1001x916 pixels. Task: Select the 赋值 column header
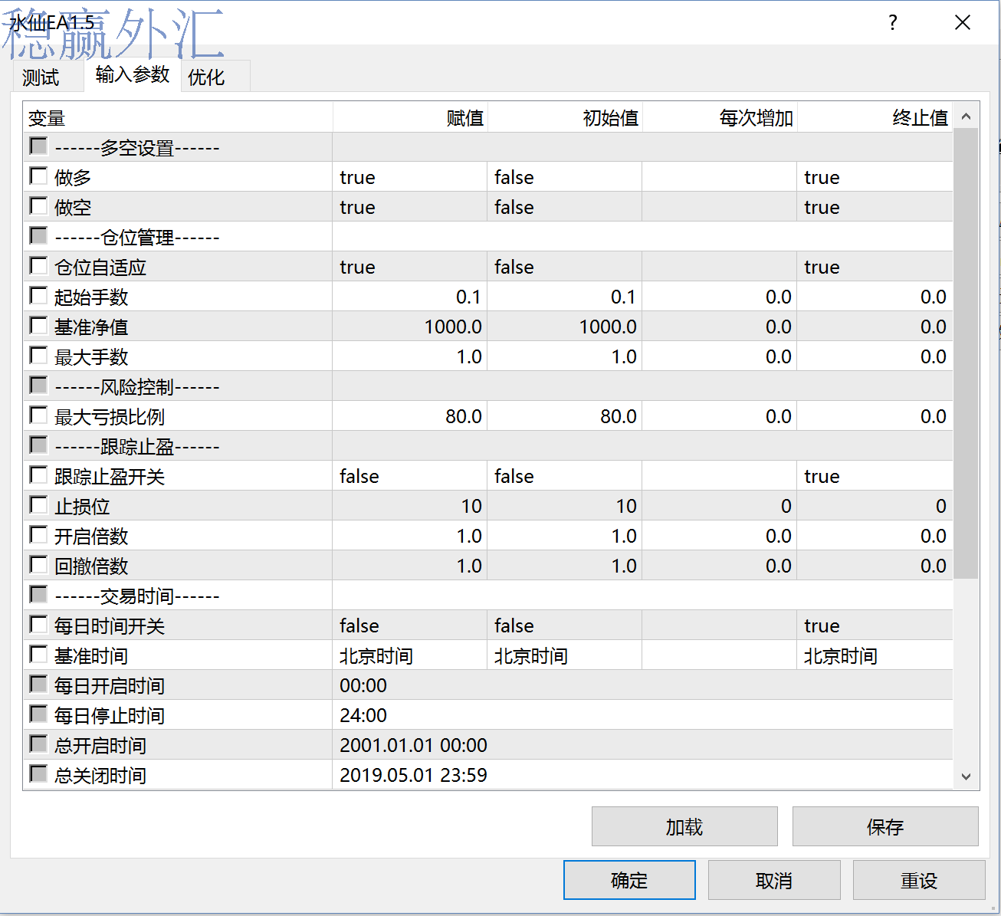410,117
